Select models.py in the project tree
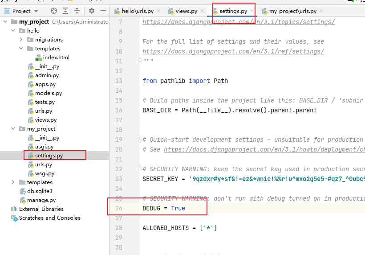 49,93
